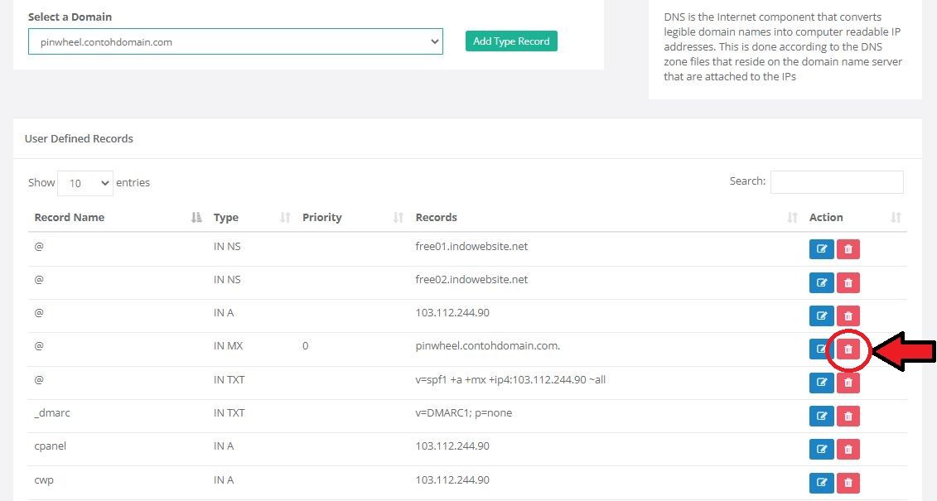This screenshot has height=501, width=937.
Task: Delete the free02.indowebsite.net NS record
Action: [x=848, y=282]
